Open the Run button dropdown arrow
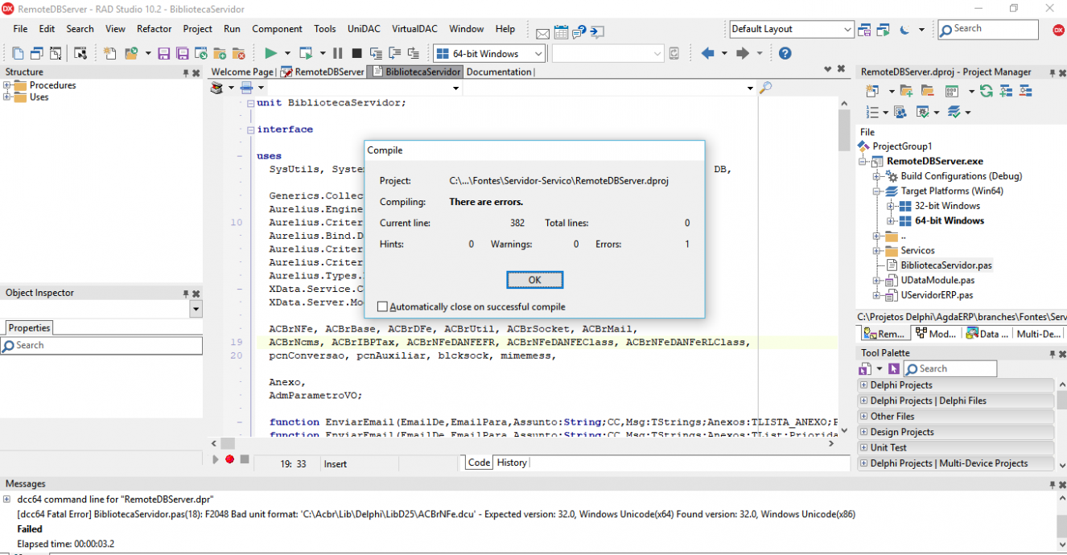Image resolution: width=1067 pixels, height=555 pixels. 286,53
